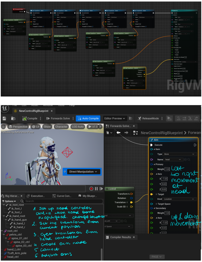The image size is (202, 262).
Task: Open the Forwards Solve three-dot options
Action: pyautogui.click(x=73, y=118)
